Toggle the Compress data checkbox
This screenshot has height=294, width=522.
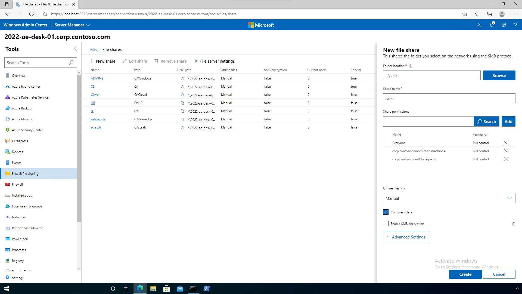[386, 212]
